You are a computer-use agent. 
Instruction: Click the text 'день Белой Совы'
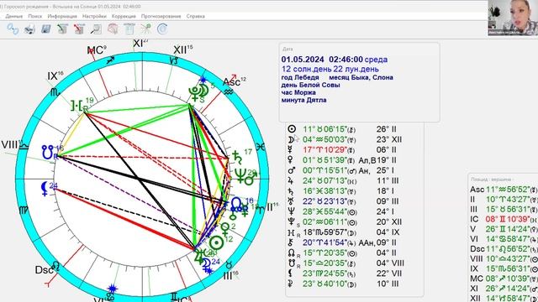pos(310,85)
